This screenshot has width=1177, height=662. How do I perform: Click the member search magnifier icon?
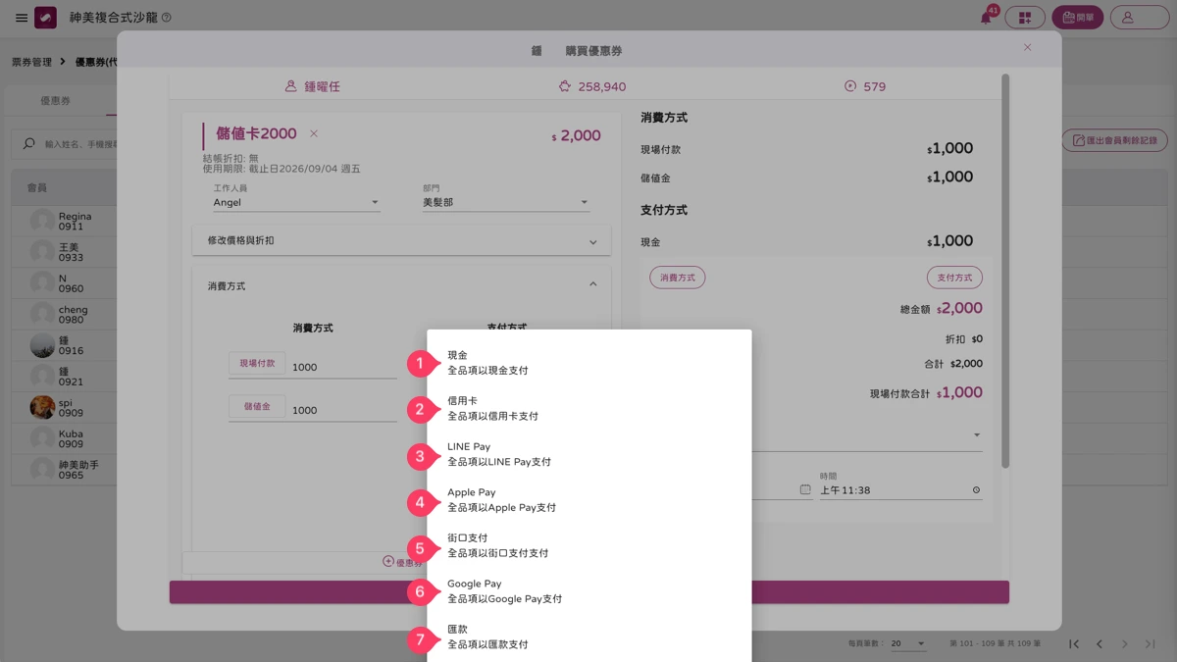pos(28,144)
